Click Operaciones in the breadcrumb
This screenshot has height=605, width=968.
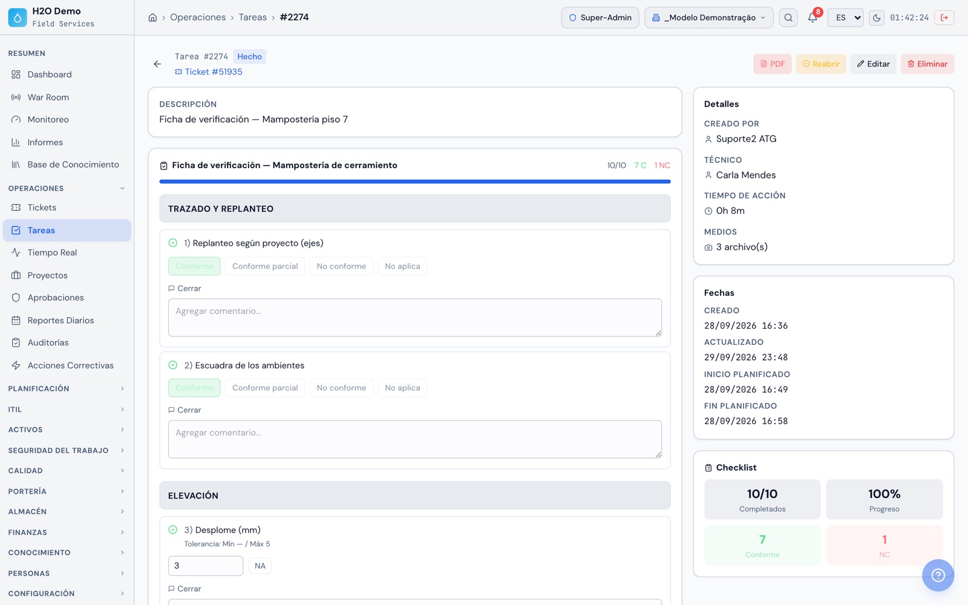tap(198, 18)
